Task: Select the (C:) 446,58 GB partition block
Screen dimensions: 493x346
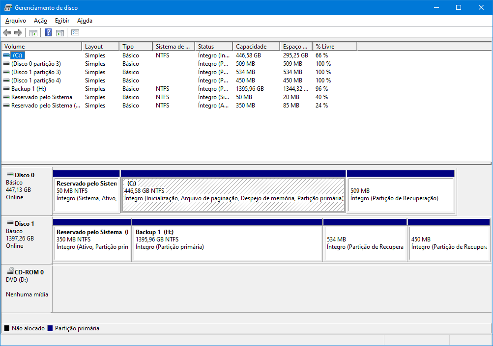Action: (233, 192)
